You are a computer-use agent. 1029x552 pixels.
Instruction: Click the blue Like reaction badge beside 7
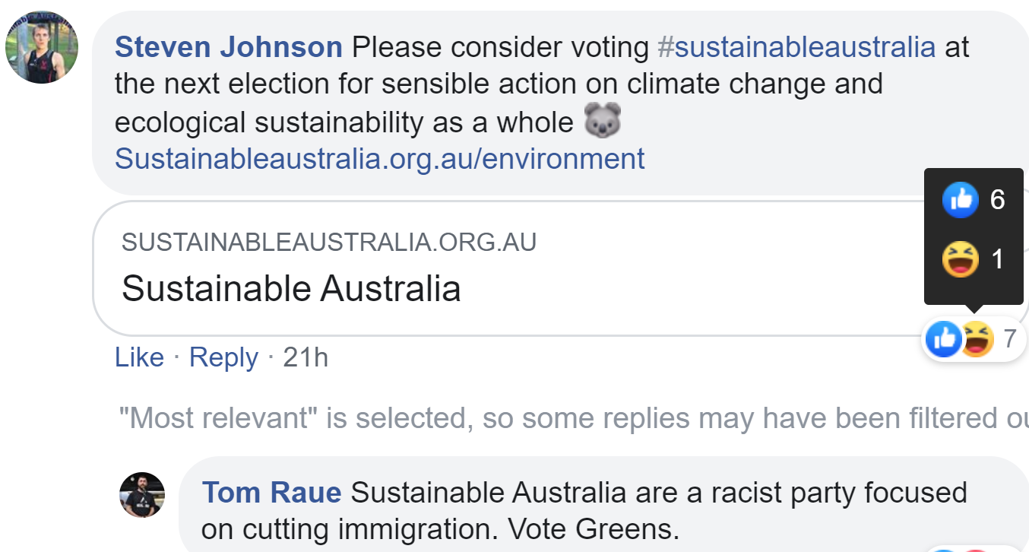click(x=945, y=339)
